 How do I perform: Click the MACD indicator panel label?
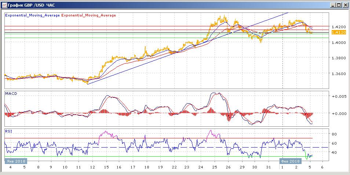click(11, 94)
